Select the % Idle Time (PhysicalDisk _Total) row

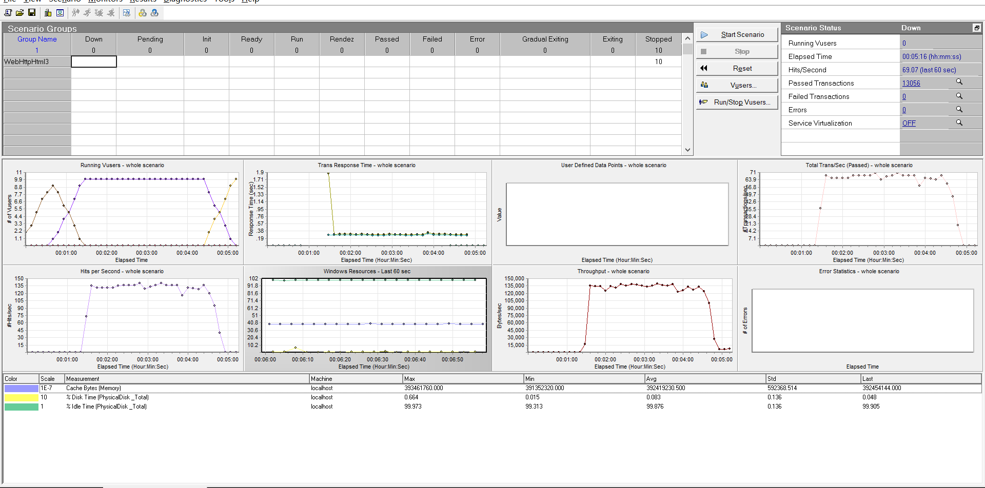tap(493, 406)
